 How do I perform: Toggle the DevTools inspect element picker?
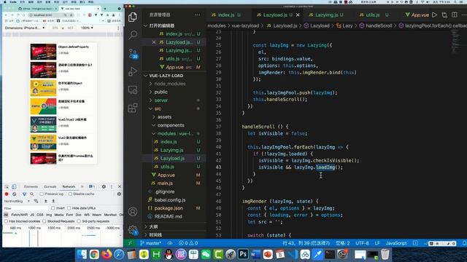7,186
